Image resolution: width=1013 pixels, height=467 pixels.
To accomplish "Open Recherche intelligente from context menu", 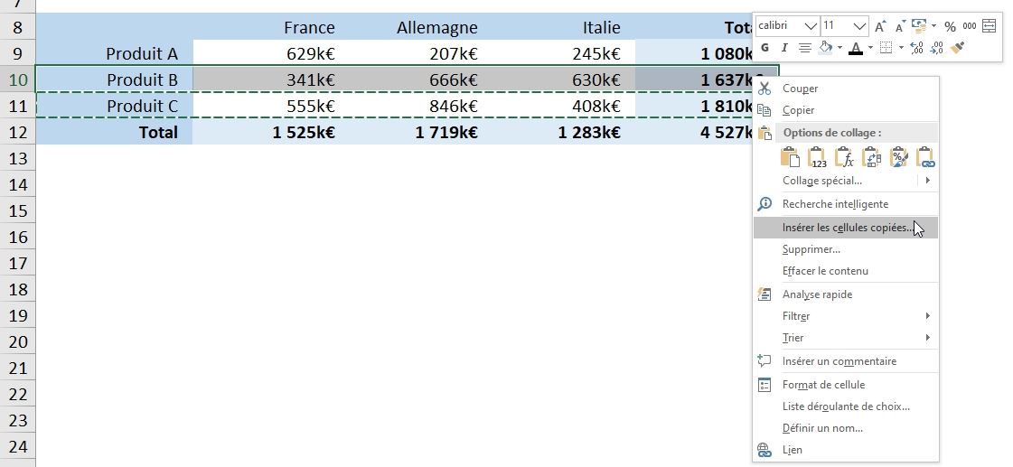I will 846,204.
